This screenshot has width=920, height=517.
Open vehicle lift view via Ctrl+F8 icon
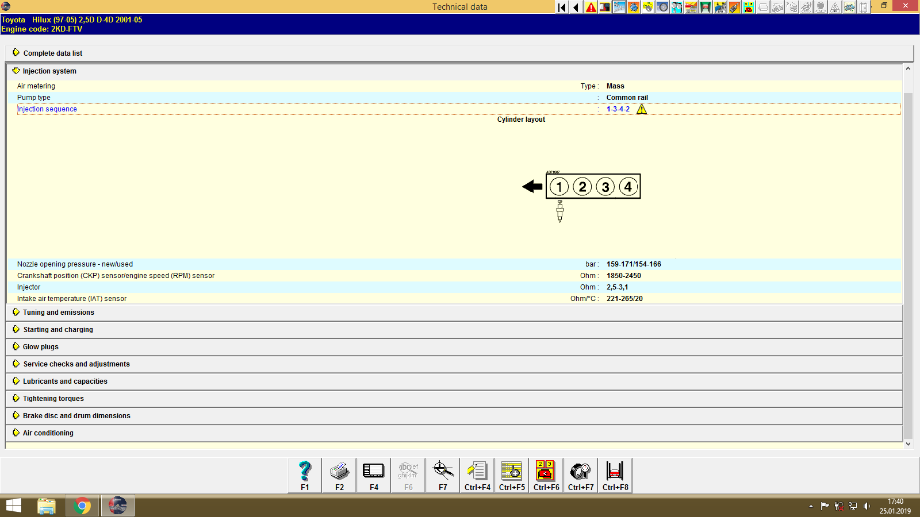pos(615,474)
